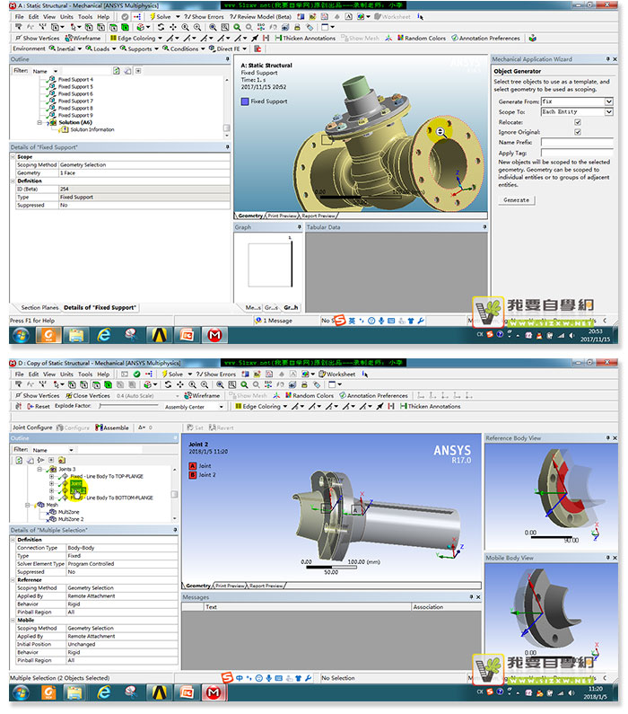Viewport: 628px width, 714px height.
Task: Collapse Mesh tree node in window D
Action: [28, 505]
